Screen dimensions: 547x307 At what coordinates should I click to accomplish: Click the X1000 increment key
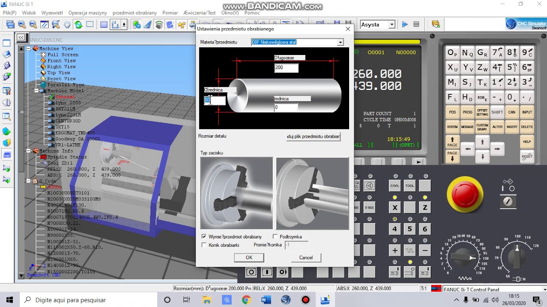click(x=369, y=208)
